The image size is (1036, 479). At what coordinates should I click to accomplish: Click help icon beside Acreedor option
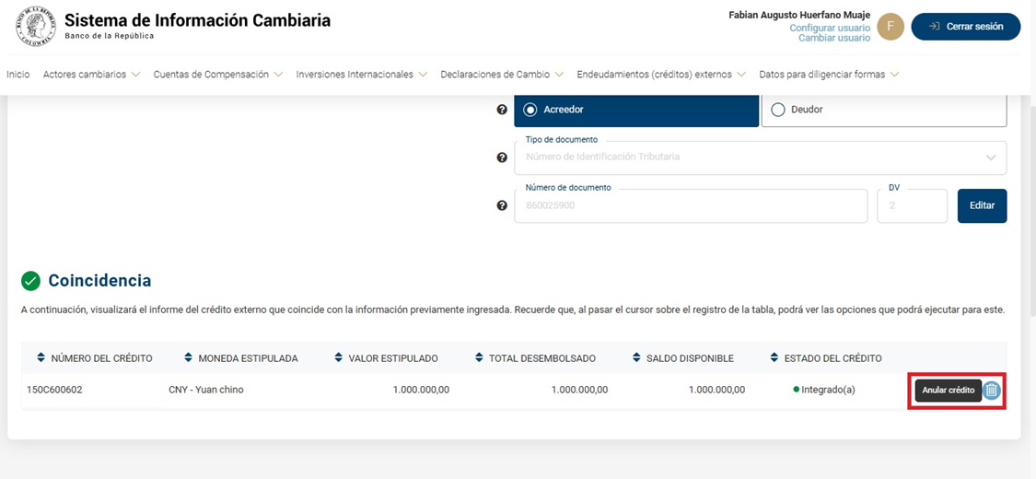pyautogui.click(x=502, y=110)
